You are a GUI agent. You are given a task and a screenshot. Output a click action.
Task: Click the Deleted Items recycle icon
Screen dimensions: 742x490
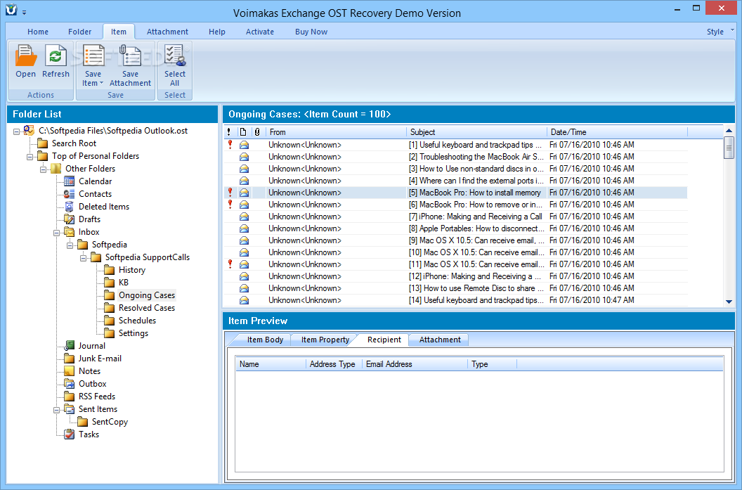(69, 207)
